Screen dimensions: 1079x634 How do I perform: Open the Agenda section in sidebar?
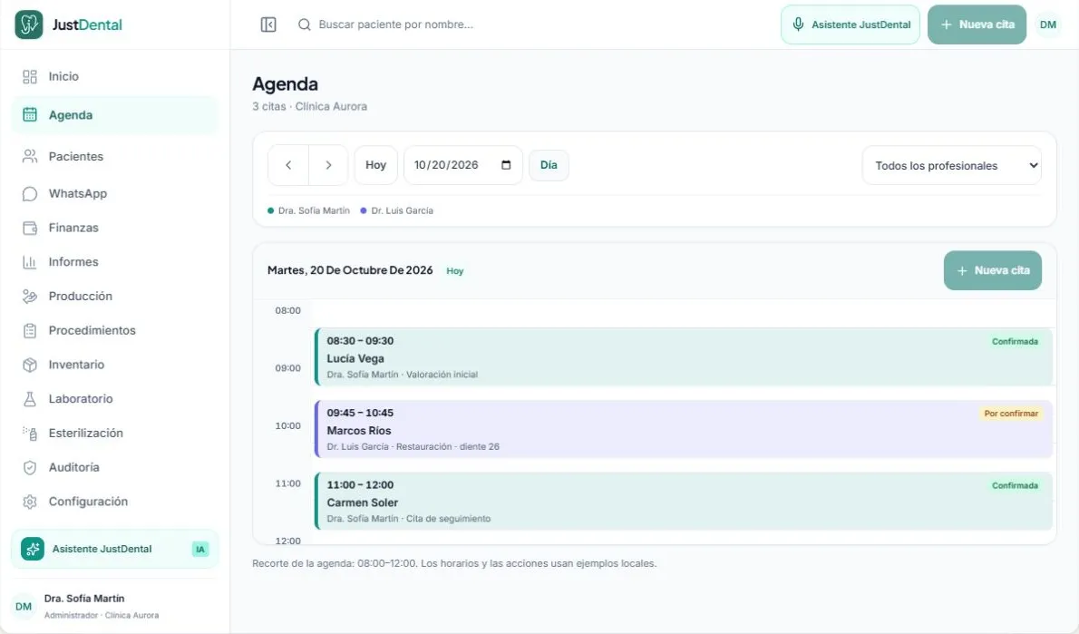click(115, 115)
